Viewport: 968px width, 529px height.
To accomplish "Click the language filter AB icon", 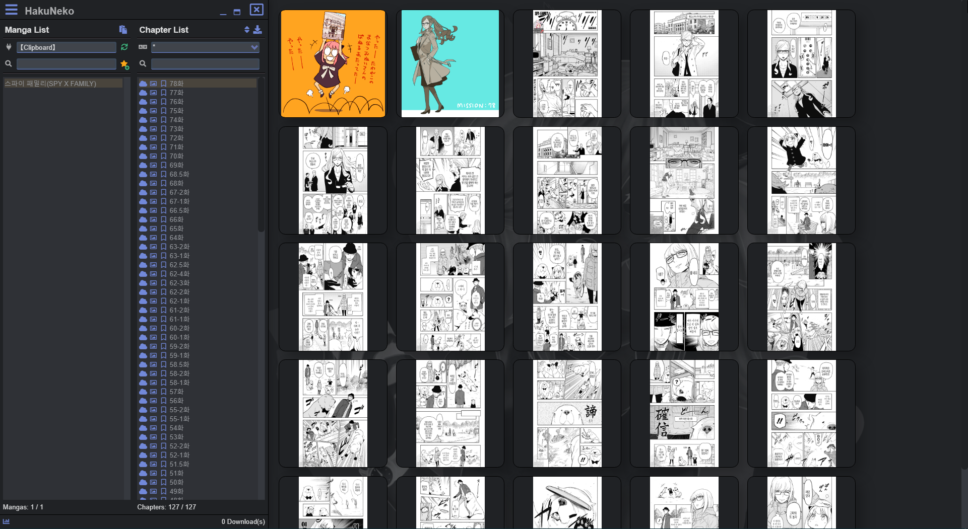I will [x=143, y=47].
